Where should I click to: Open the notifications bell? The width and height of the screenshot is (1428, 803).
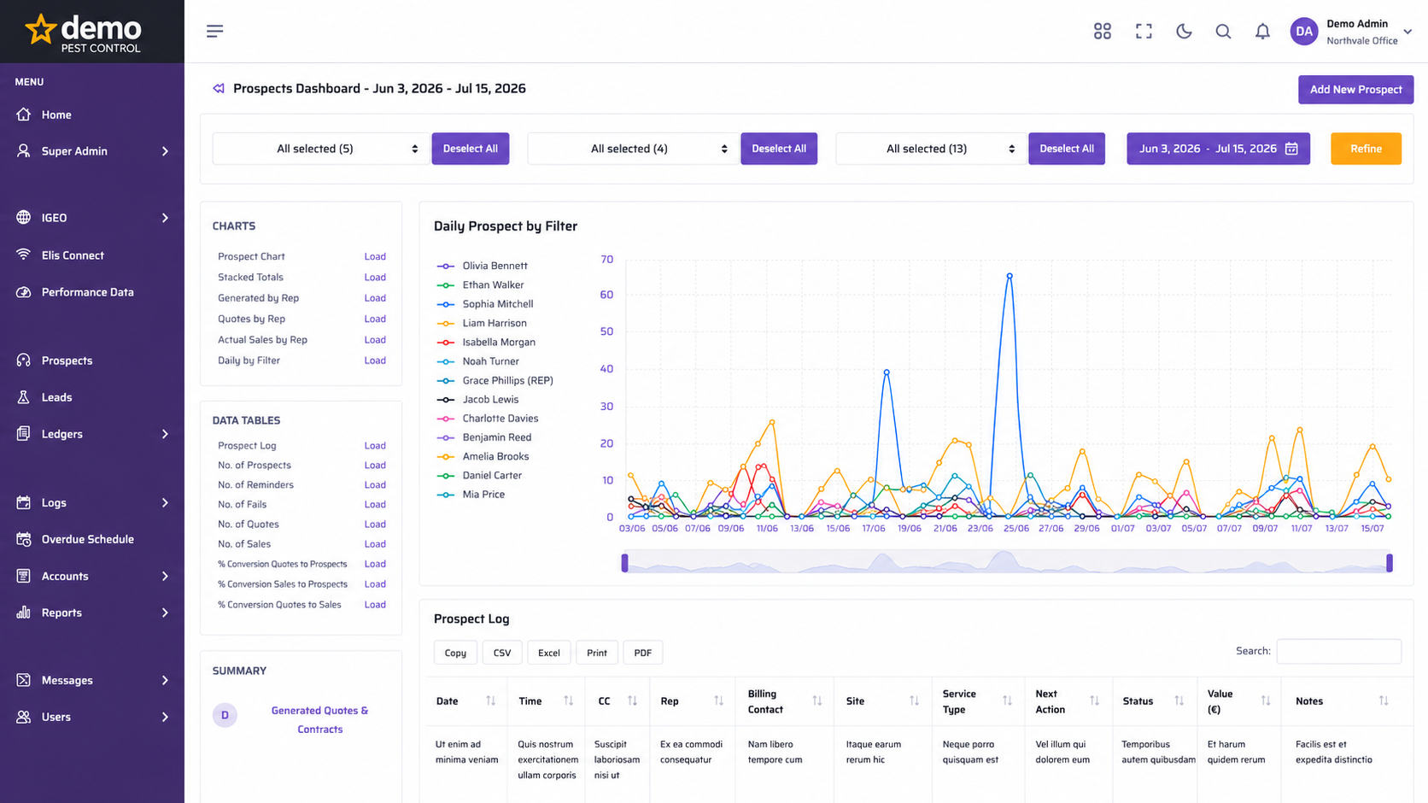pyautogui.click(x=1262, y=31)
